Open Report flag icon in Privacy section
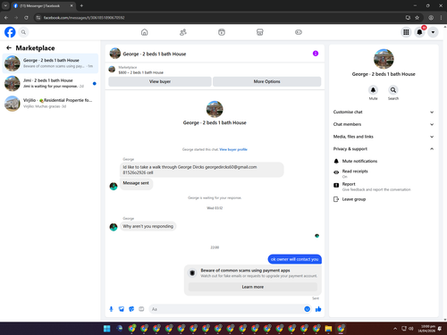This screenshot has height=335, width=447. (x=336, y=185)
